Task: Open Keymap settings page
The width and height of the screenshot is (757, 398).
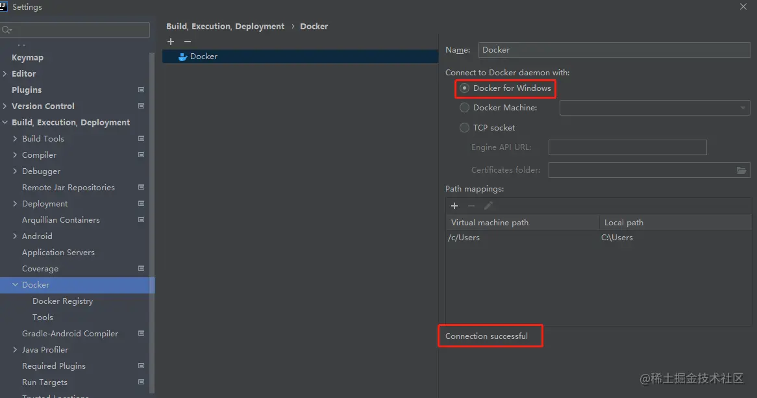Action: pyautogui.click(x=27, y=58)
